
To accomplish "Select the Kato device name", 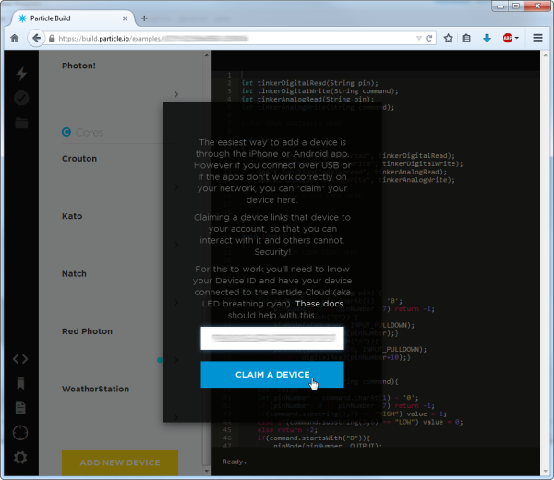I will tap(72, 216).
